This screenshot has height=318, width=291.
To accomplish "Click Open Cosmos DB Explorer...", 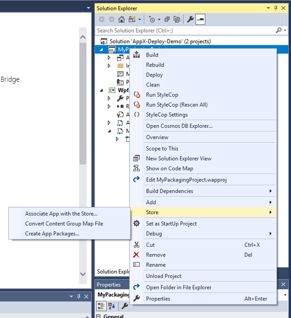I will point(203,126).
